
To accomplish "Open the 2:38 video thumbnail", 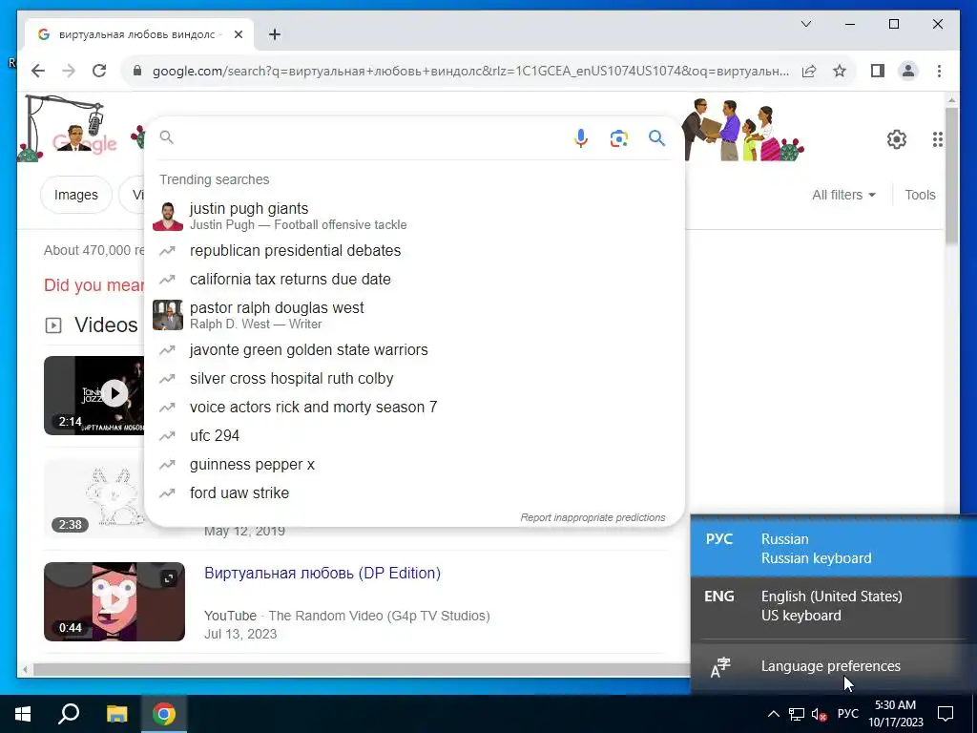I will (x=94, y=498).
